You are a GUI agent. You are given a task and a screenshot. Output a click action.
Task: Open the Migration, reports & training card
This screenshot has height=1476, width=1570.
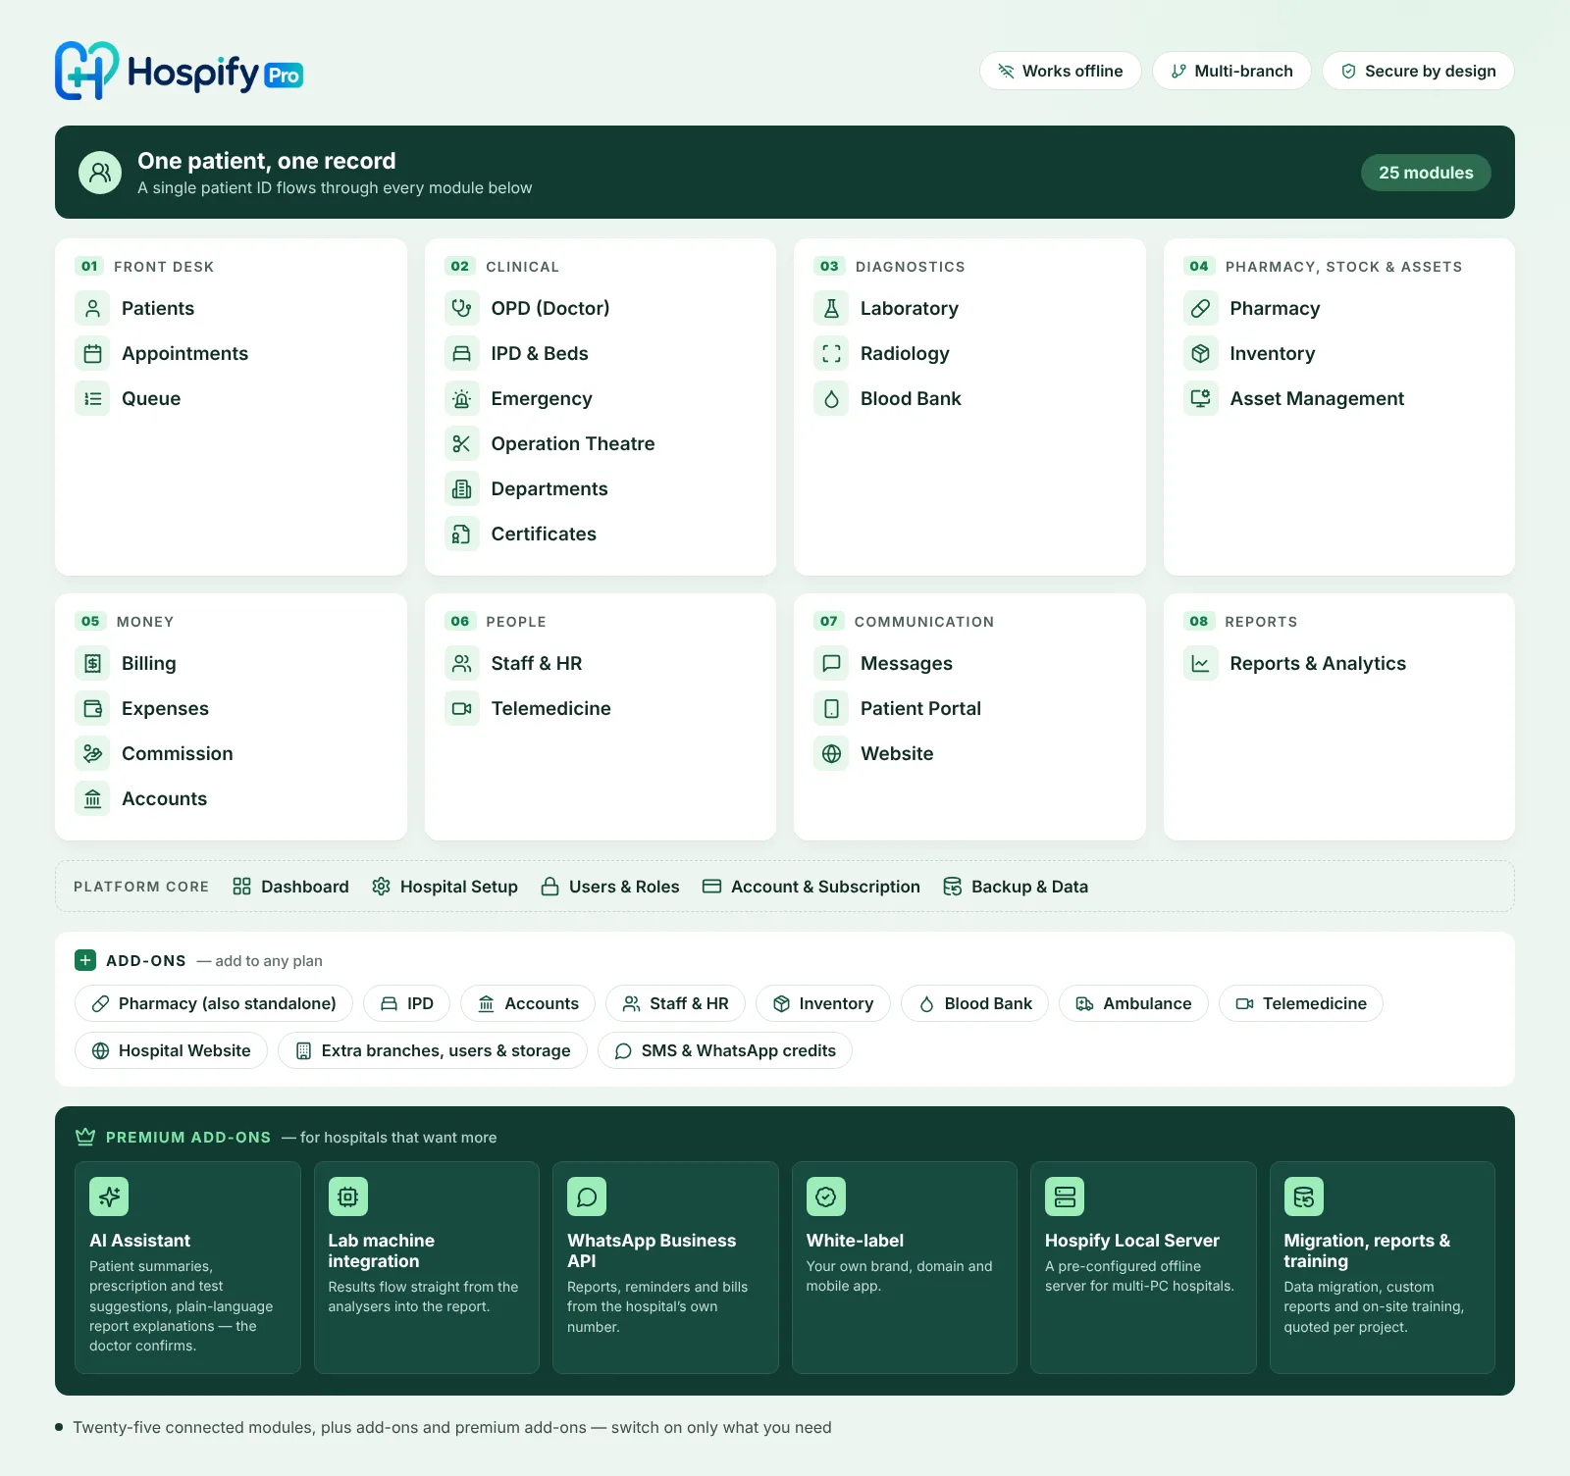pyautogui.click(x=1383, y=1267)
